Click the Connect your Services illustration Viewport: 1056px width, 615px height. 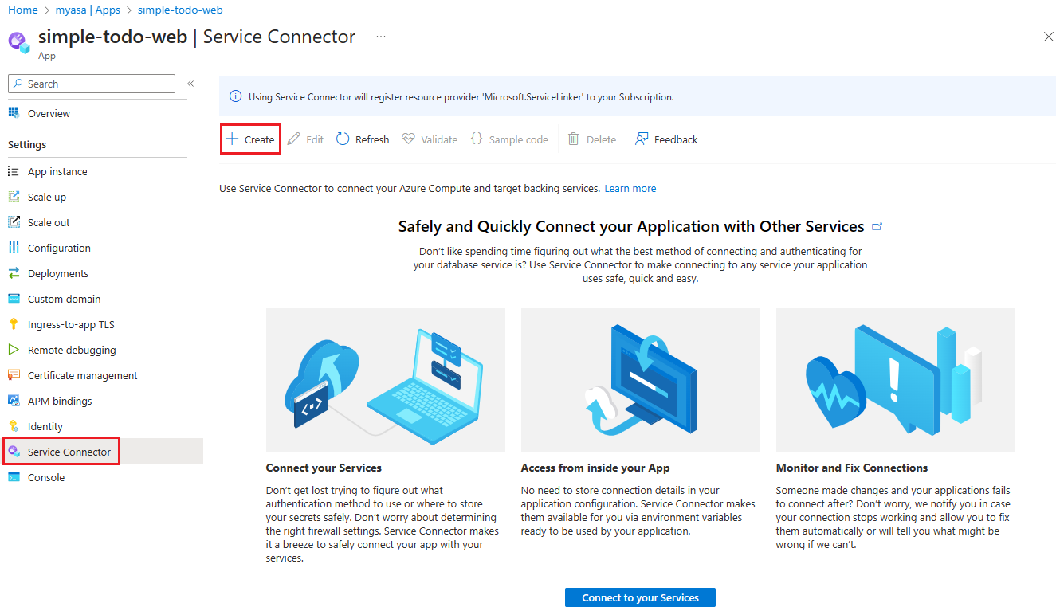point(386,380)
